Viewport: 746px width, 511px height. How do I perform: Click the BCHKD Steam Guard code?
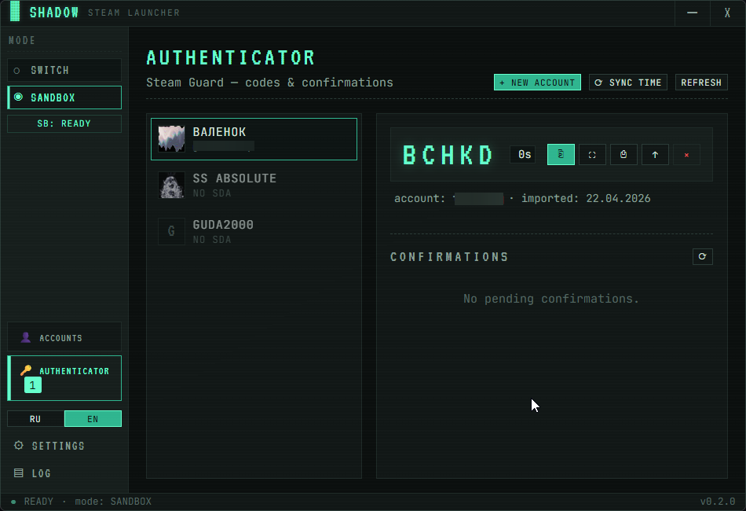448,155
